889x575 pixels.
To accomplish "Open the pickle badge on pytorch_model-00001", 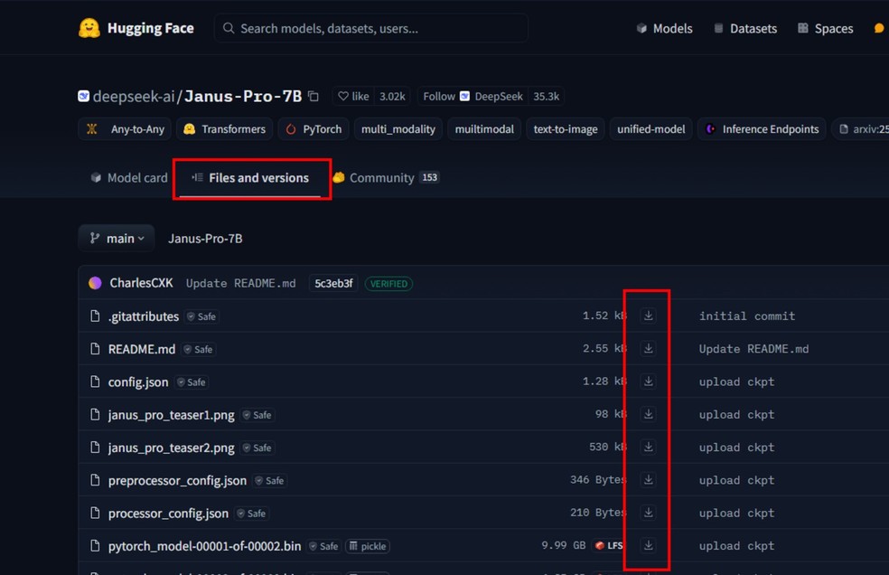I will pyautogui.click(x=368, y=547).
